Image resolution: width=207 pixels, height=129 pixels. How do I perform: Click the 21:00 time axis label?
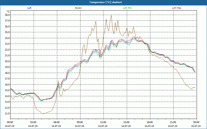click(x=173, y=122)
